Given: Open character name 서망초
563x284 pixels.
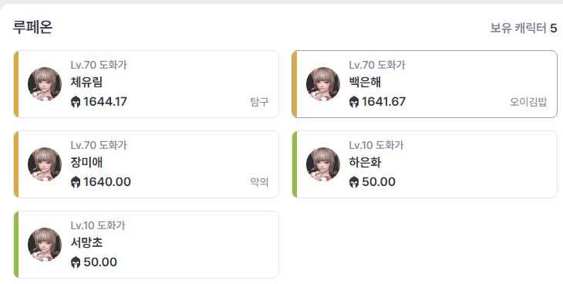Looking at the screenshot, I should [86, 242].
